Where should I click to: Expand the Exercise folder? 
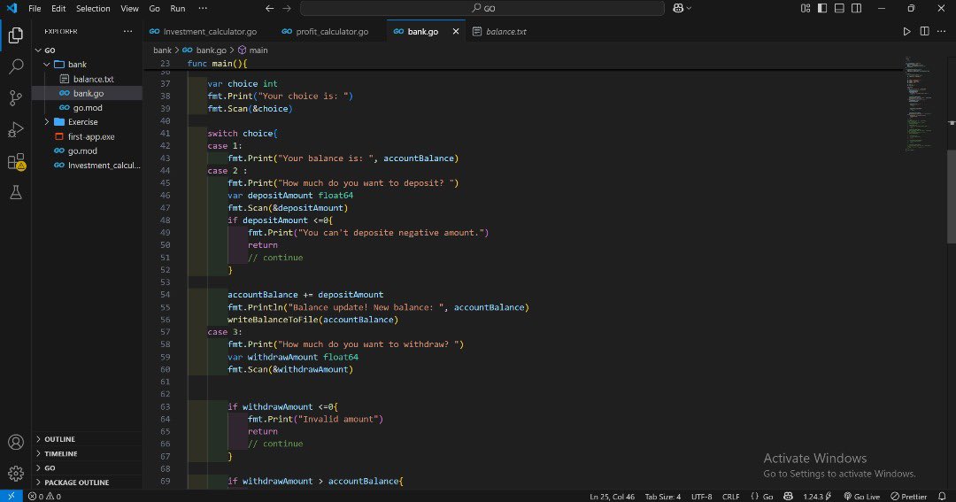point(47,122)
